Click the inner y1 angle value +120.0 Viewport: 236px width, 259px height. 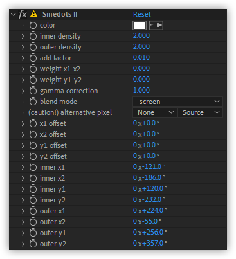tap(153, 188)
